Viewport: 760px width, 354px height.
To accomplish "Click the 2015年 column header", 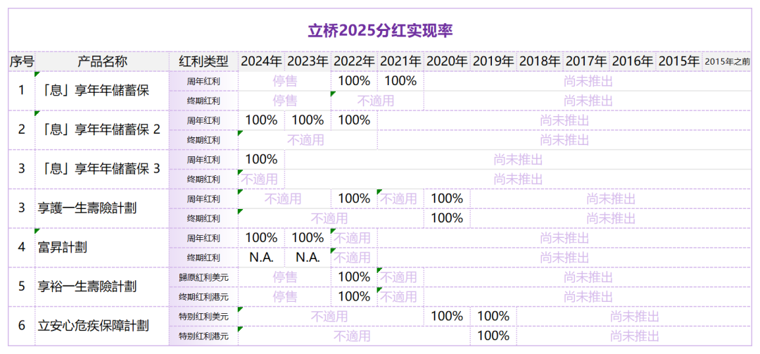I will tap(680, 62).
